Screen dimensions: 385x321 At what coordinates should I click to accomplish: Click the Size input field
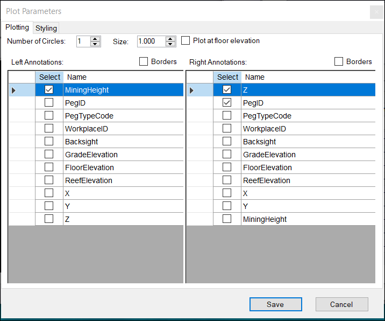coord(151,41)
